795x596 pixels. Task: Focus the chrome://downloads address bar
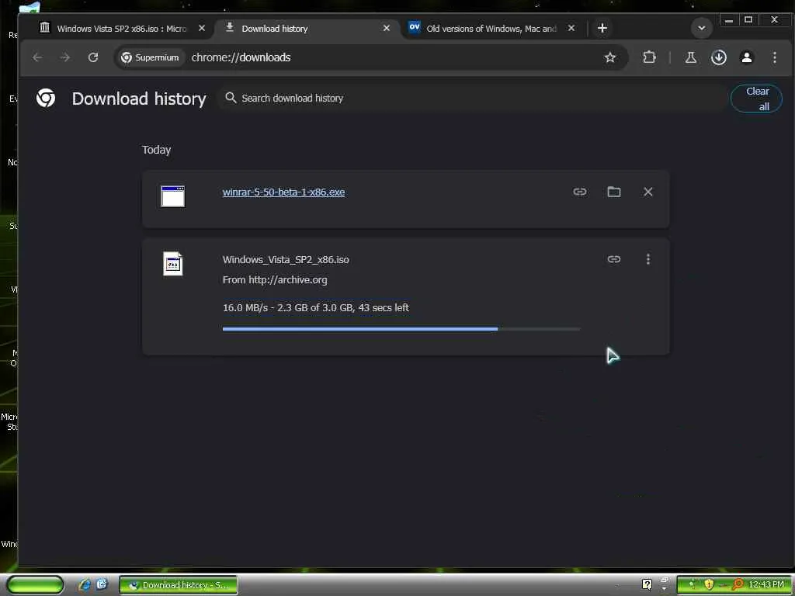pos(241,57)
